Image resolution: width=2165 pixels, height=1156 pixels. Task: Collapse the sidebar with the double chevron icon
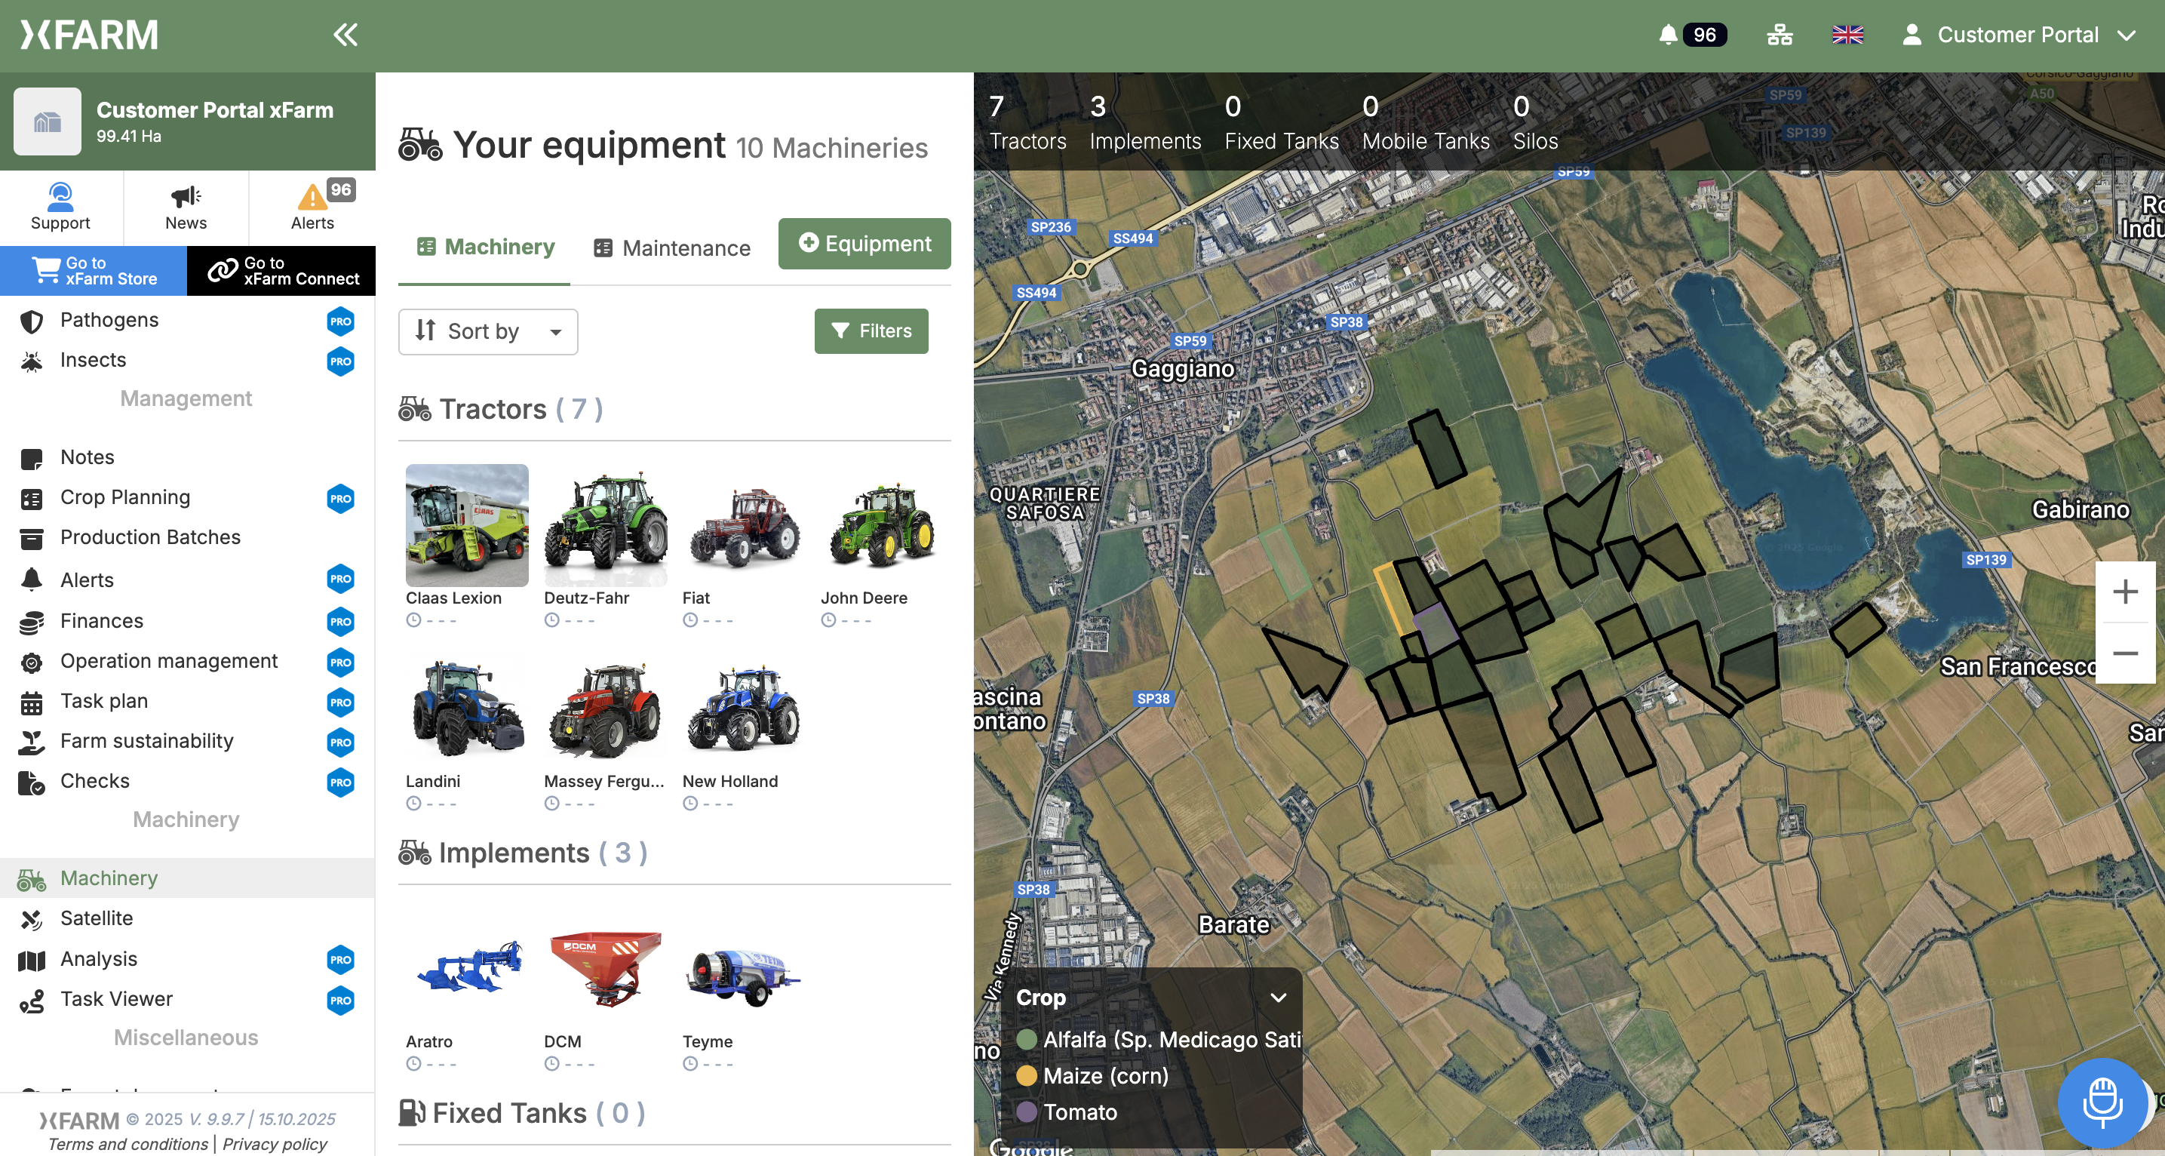345,35
